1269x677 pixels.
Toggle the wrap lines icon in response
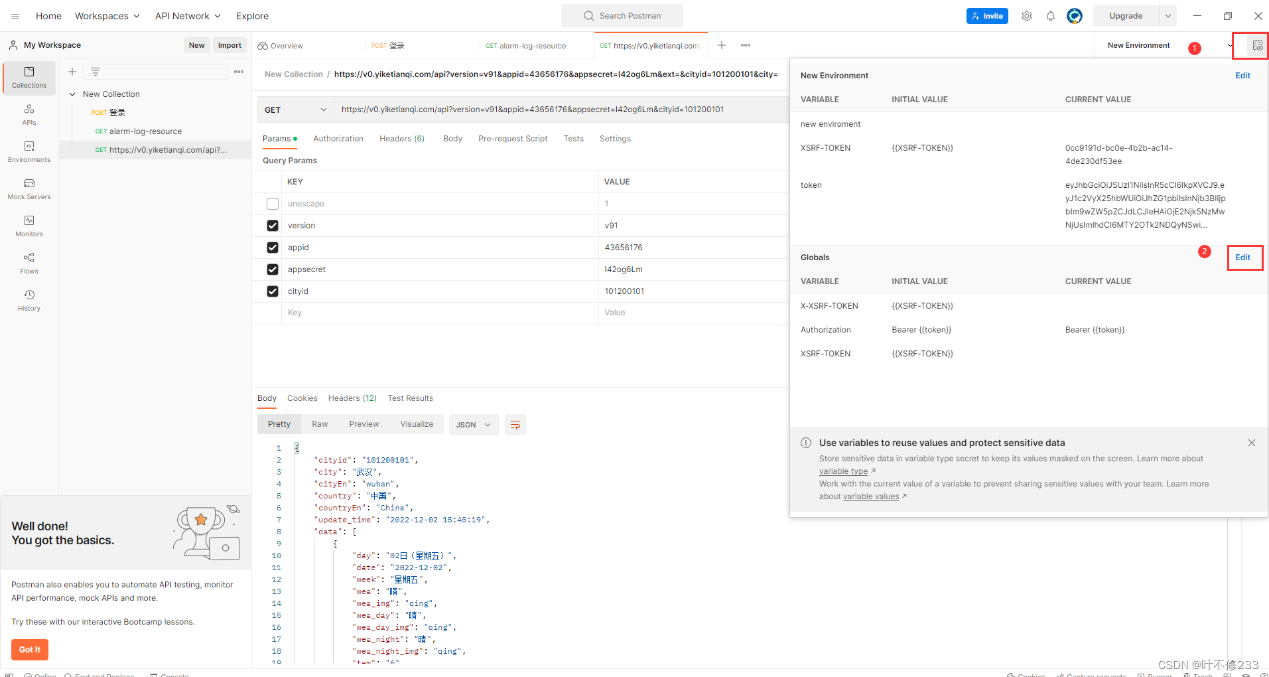(x=515, y=425)
